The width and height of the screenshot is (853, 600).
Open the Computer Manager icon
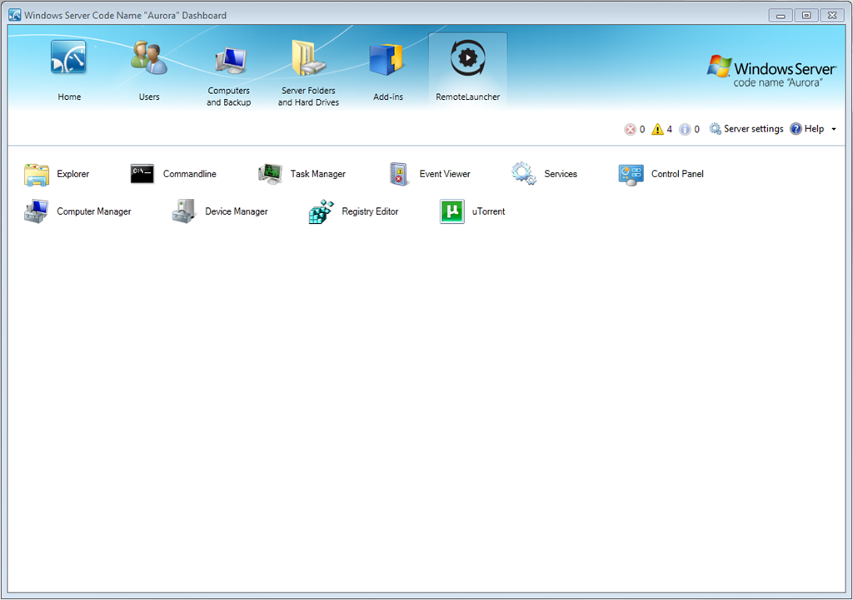coord(36,211)
